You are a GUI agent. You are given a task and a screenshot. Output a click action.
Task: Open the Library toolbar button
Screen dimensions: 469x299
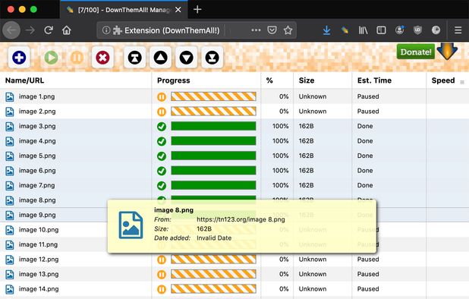click(363, 30)
